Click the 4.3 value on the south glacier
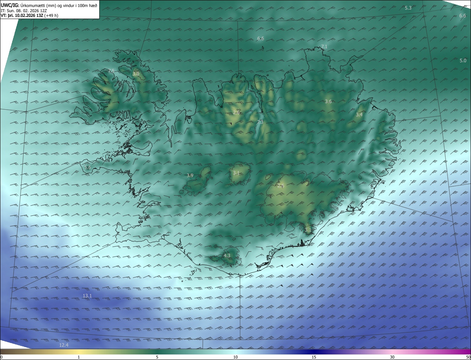This screenshot has height=360, width=471. [227, 255]
